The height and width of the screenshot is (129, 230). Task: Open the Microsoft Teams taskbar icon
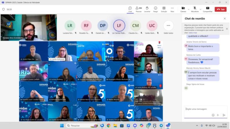[168, 126]
